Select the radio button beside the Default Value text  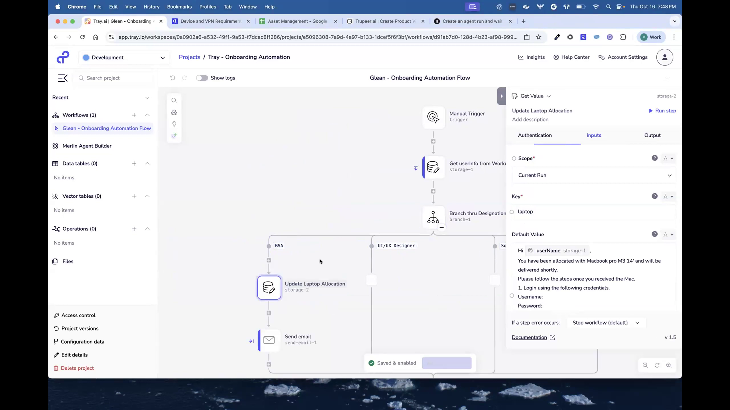click(x=511, y=296)
